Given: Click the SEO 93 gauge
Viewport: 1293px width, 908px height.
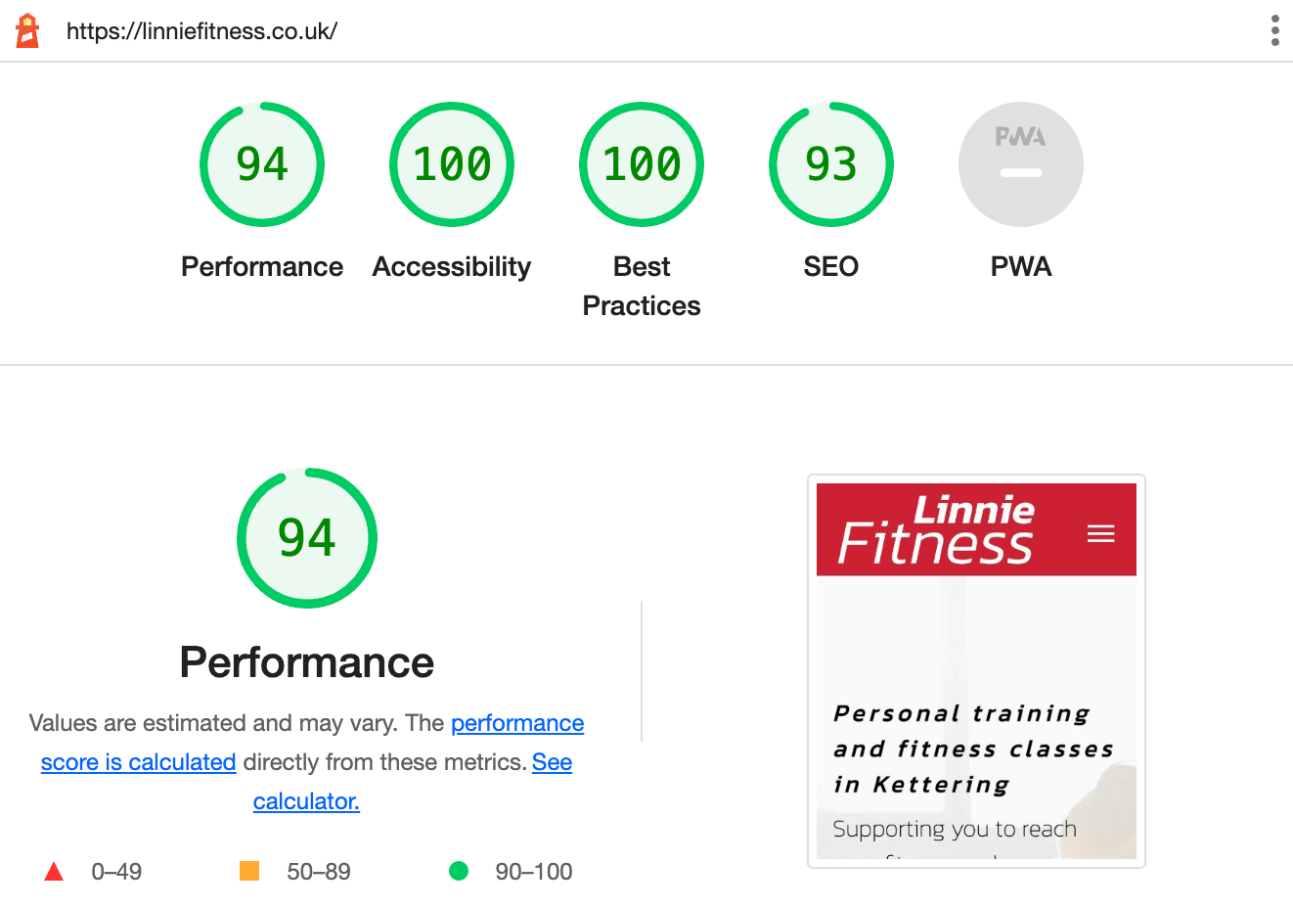Looking at the screenshot, I should 830,164.
